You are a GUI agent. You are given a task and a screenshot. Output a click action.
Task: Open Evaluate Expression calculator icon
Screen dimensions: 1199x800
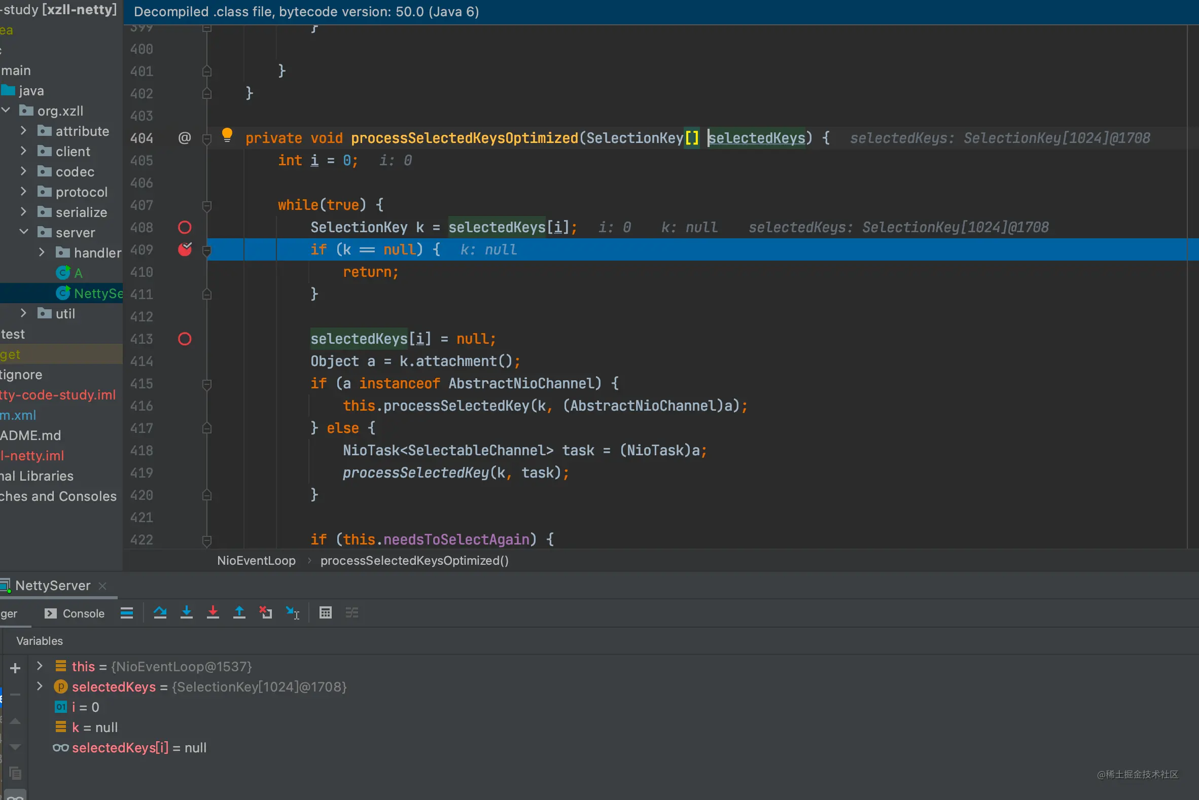click(326, 612)
